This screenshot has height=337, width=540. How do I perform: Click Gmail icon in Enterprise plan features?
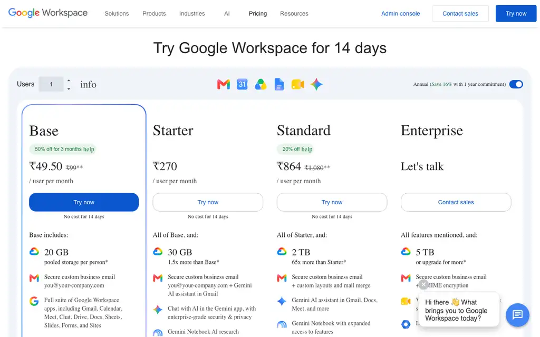click(x=406, y=278)
